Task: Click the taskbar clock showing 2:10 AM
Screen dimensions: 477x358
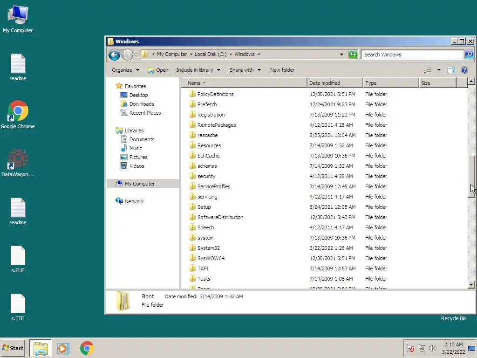Action: coord(454,348)
